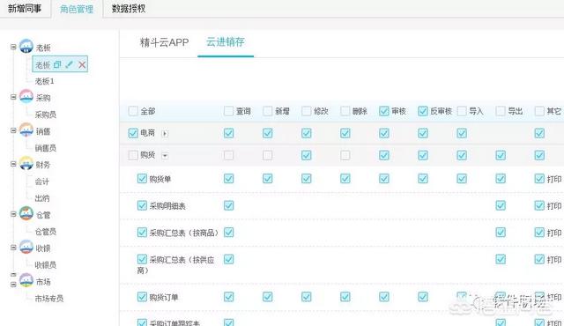Click the 市场 group avatar icon
Image resolution: width=564 pixels, height=326 pixels.
26,280
